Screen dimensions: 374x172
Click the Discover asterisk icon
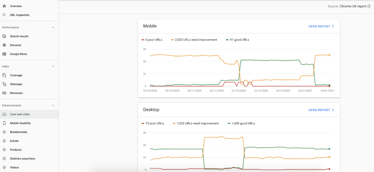coord(4,45)
